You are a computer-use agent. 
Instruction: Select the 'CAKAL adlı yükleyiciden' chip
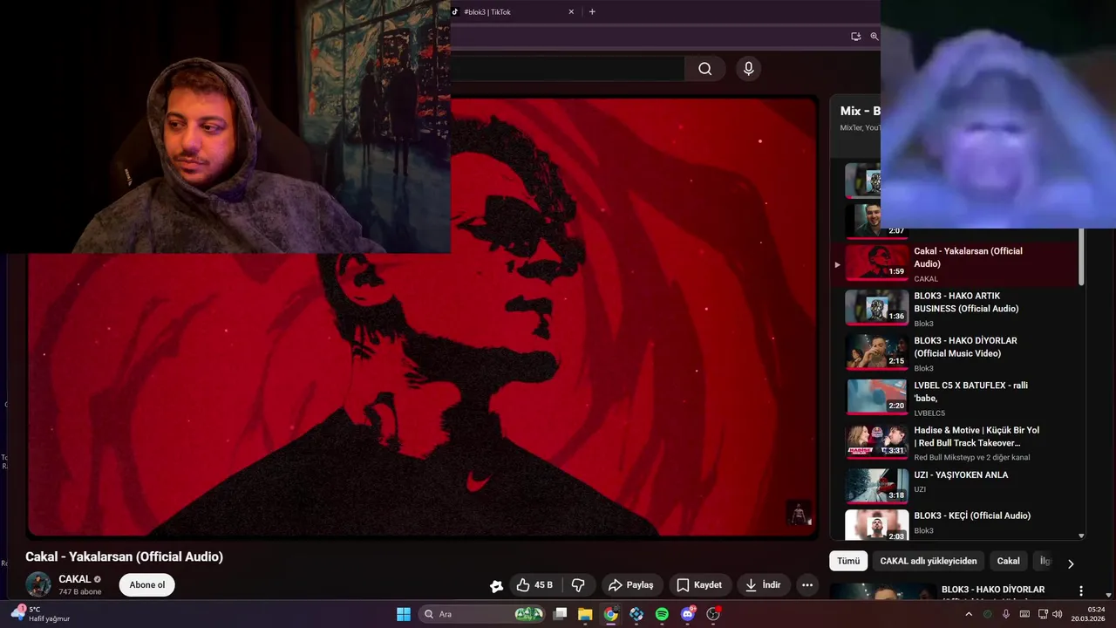tap(929, 561)
